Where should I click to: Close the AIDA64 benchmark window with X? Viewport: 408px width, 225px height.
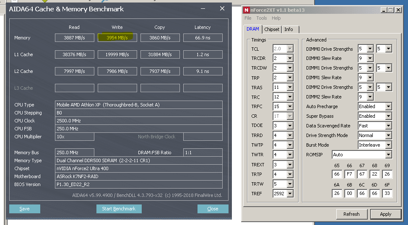click(x=222, y=8)
